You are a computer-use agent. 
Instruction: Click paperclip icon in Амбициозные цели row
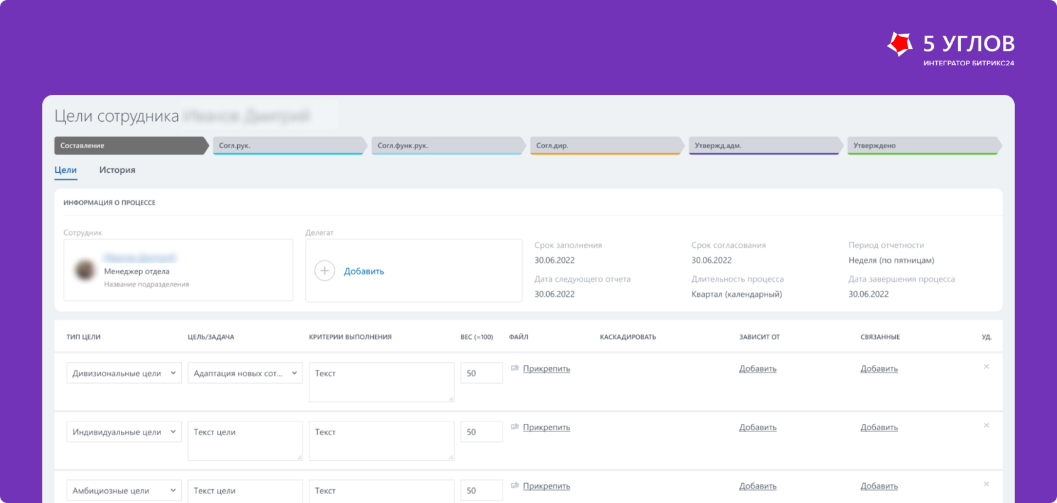point(515,485)
